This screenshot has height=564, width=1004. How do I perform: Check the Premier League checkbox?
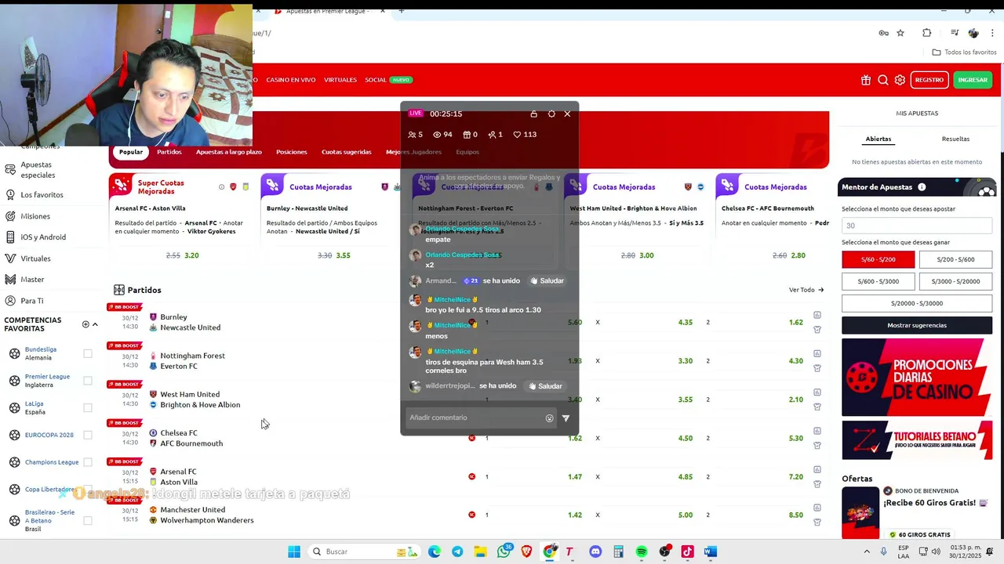point(88,381)
